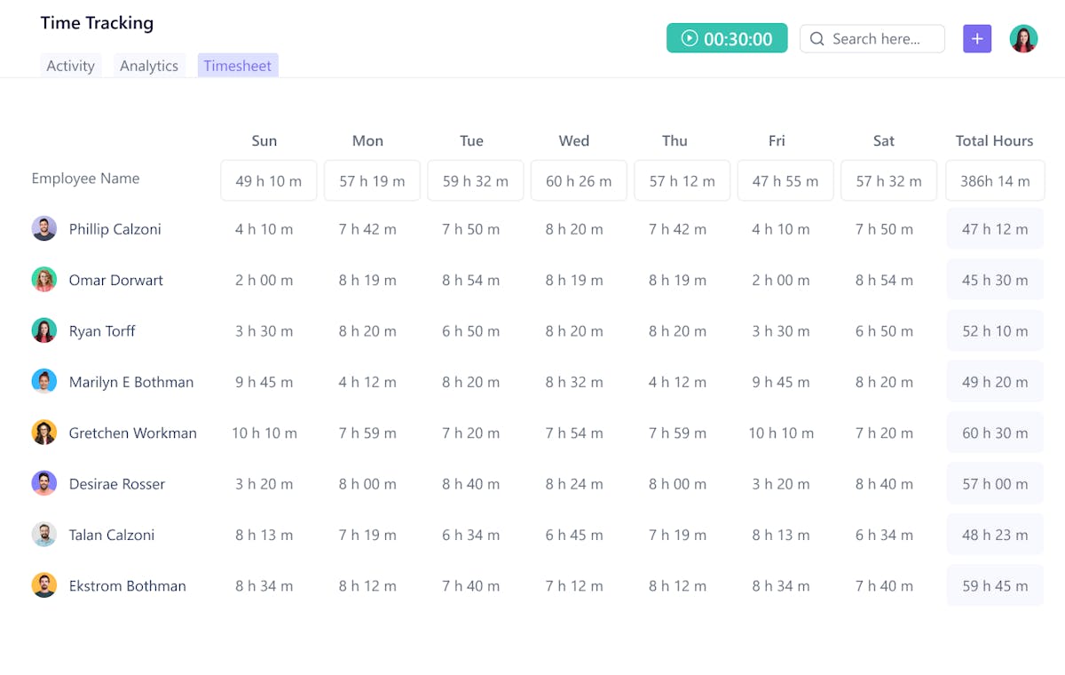Select Desirae Rosser's 57 h 00 m total
The height and width of the screenshot is (675, 1065).
click(995, 483)
